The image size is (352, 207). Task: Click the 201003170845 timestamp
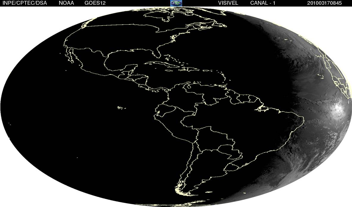[324, 3]
